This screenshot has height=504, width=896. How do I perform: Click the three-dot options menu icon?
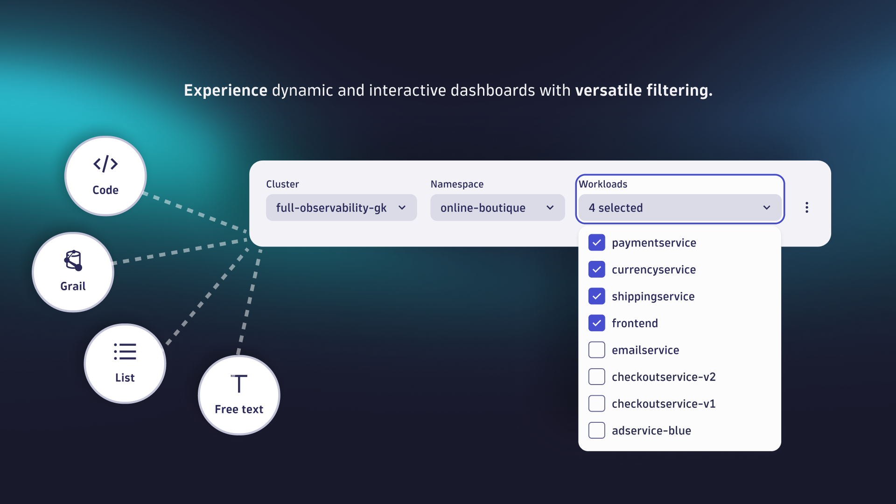(x=807, y=207)
